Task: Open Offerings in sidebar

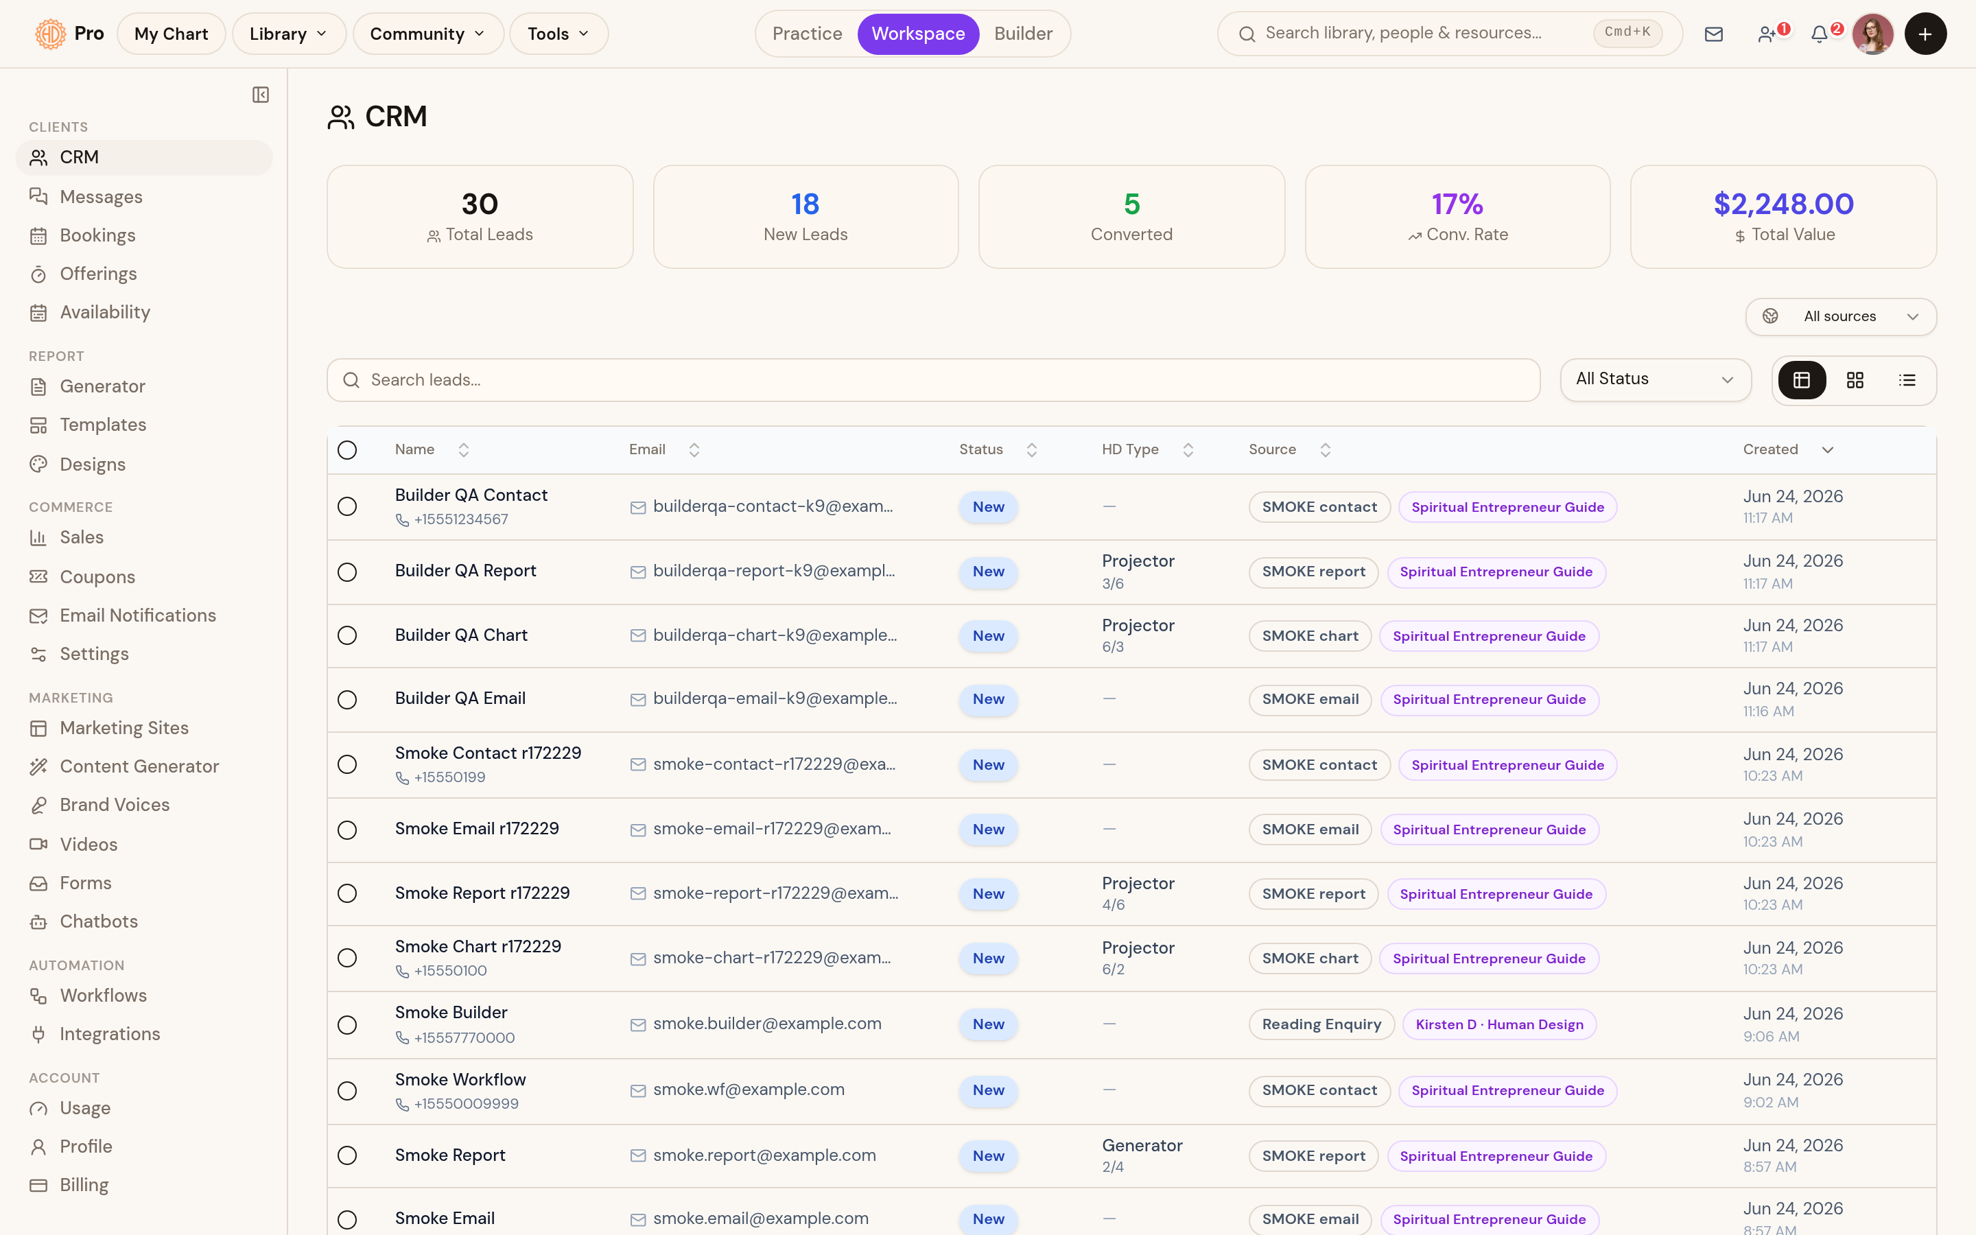Action: tap(143, 274)
